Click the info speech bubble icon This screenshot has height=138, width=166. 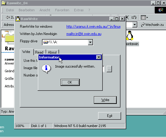(46, 69)
